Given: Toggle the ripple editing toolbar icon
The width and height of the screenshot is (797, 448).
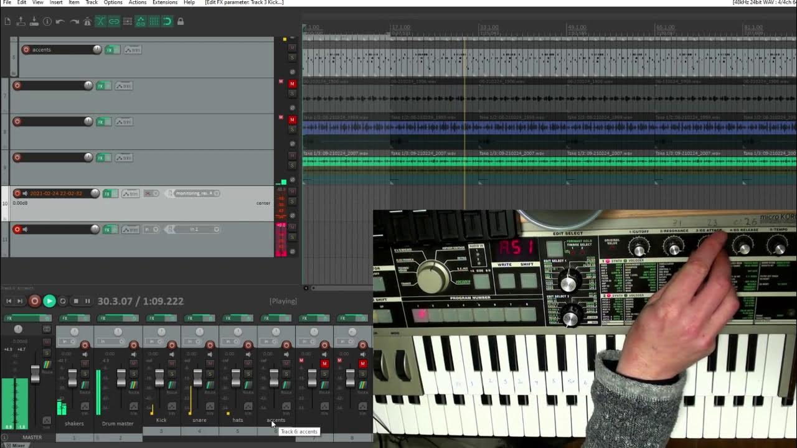Looking at the screenshot, I should [x=128, y=21].
